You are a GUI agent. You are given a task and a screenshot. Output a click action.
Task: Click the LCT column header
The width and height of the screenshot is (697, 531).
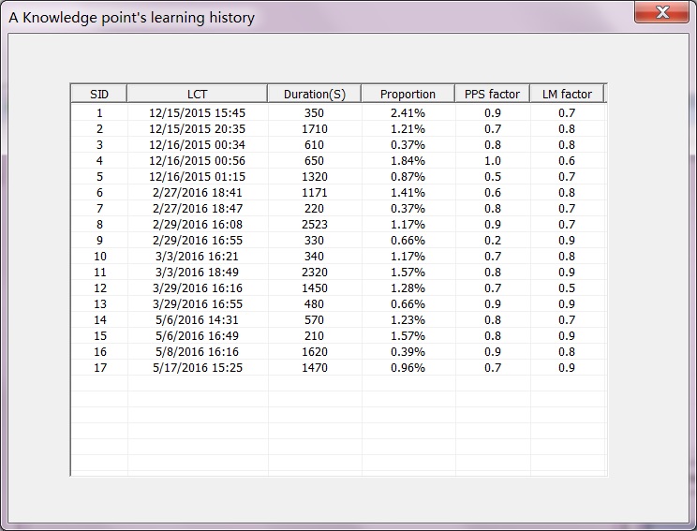(x=197, y=94)
